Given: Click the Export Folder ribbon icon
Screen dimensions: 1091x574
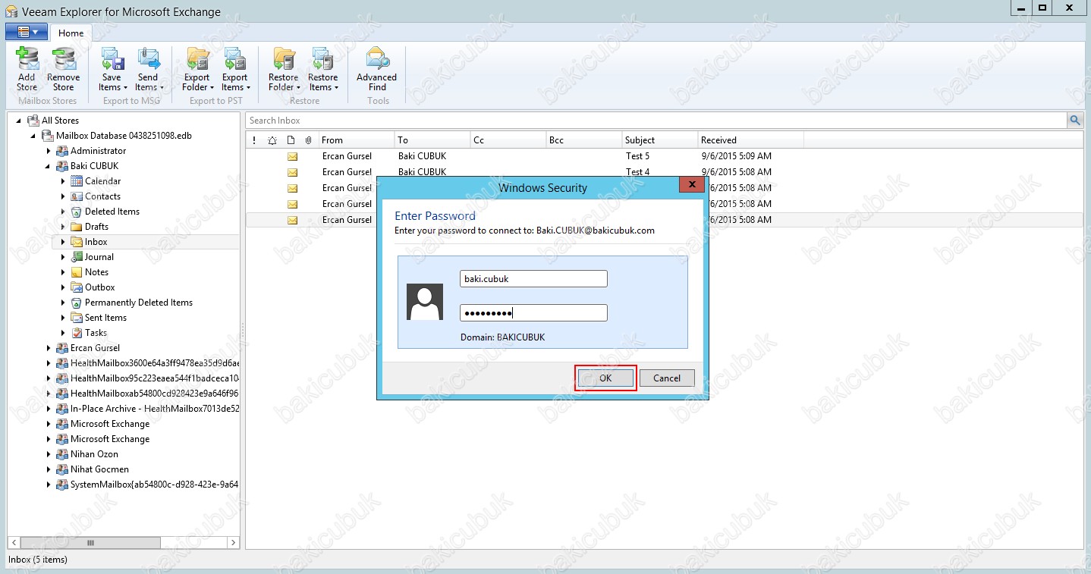Looking at the screenshot, I should coord(197,69).
